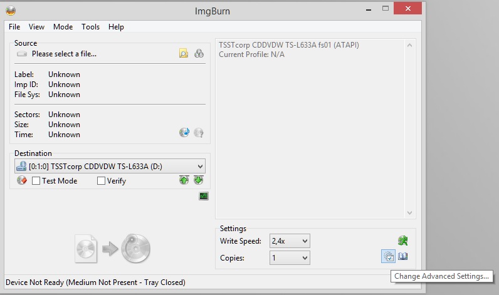The width and height of the screenshot is (499, 295).
Task: Close the ImgBurn window
Action: coord(407,9)
